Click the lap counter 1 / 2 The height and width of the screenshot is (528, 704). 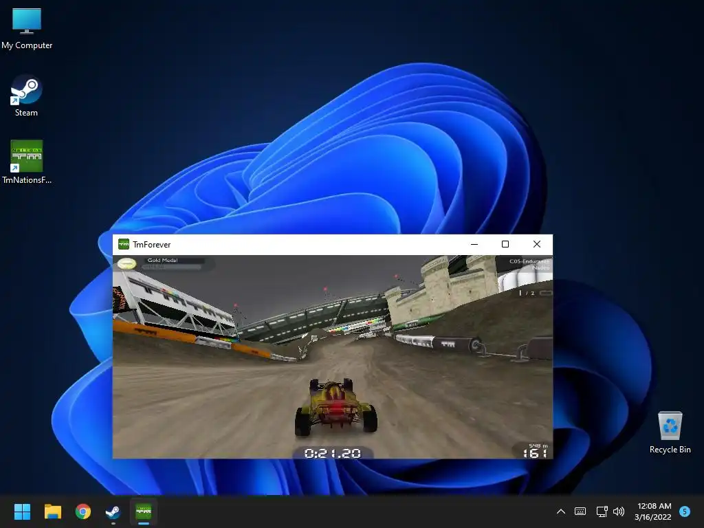[x=527, y=293]
